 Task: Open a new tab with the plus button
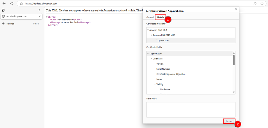(3, 24)
